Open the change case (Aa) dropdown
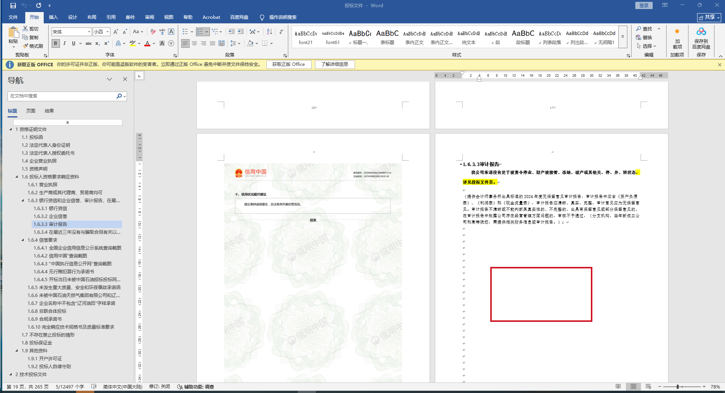725x393 pixels. (x=138, y=32)
